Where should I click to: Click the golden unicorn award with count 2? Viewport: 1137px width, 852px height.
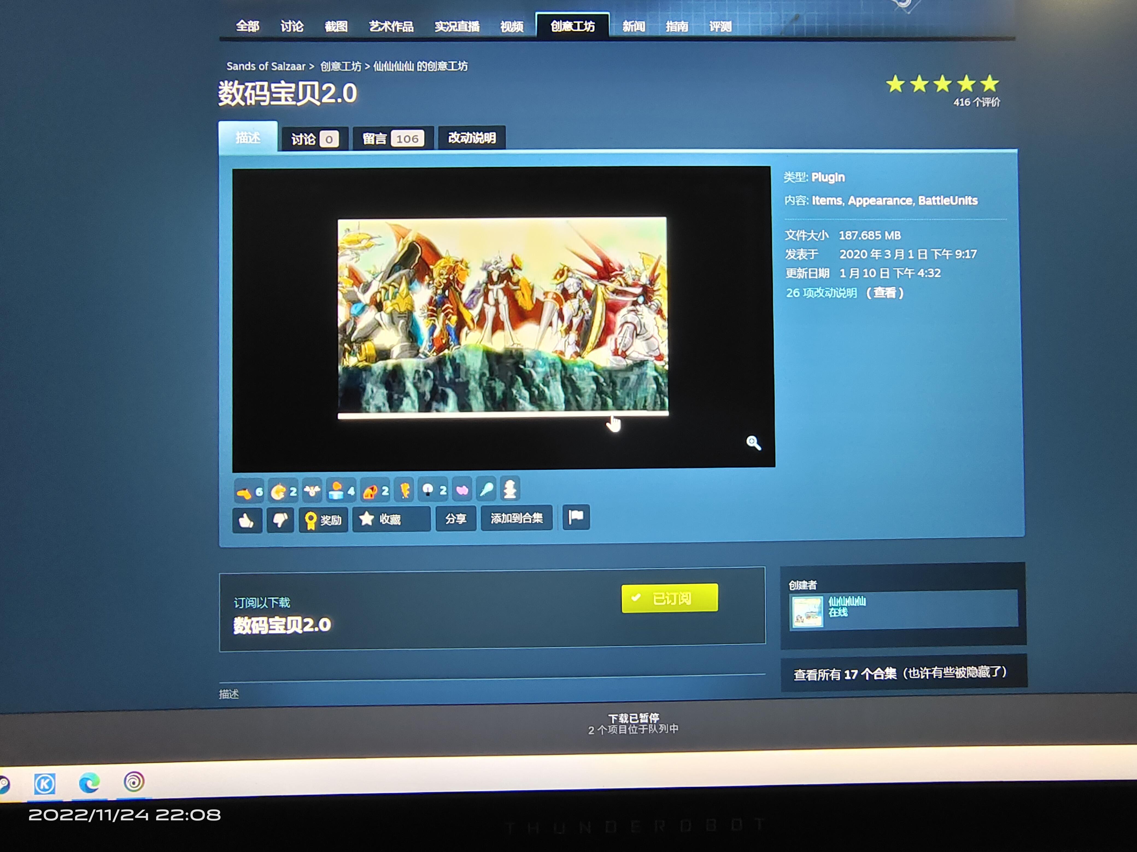tap(283, 491)
